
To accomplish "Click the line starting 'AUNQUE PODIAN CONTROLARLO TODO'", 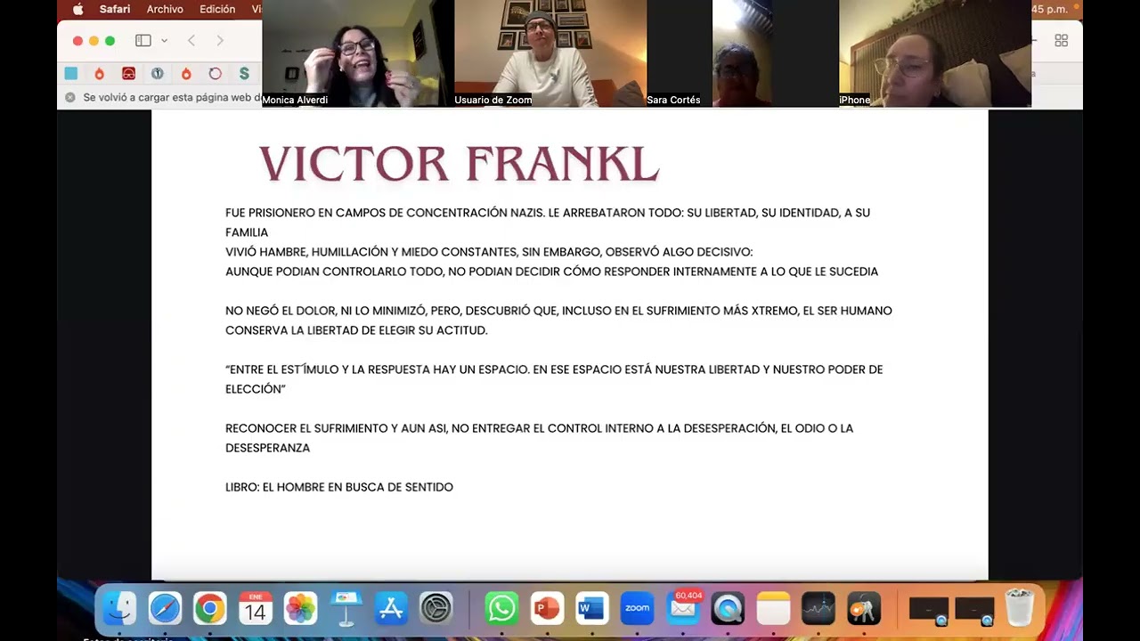I will tap(551, 272).
